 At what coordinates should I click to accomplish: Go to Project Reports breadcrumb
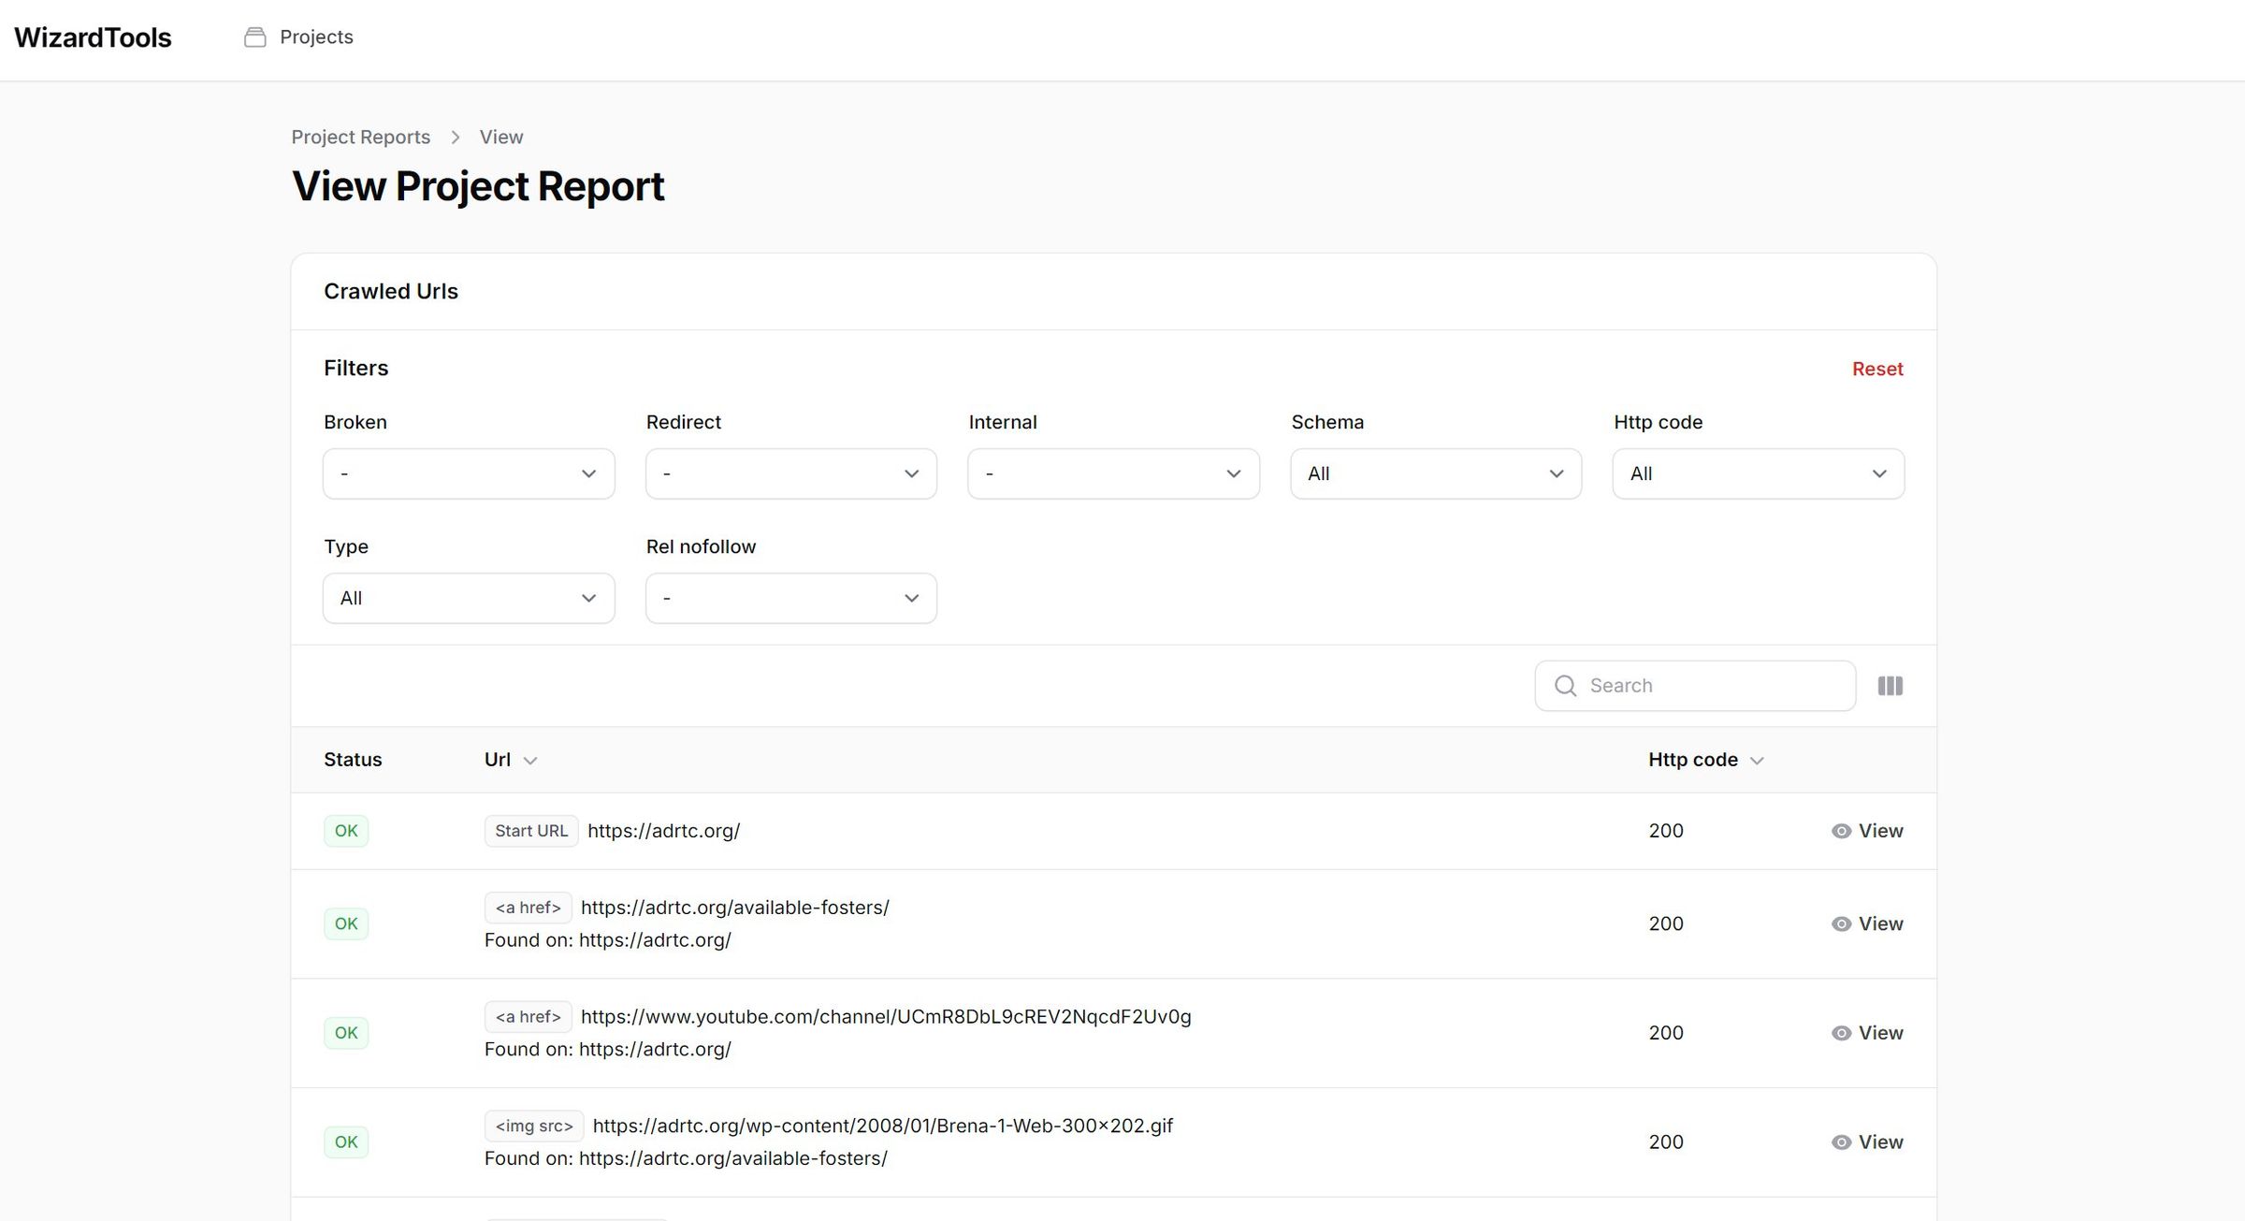coord(360,138)
